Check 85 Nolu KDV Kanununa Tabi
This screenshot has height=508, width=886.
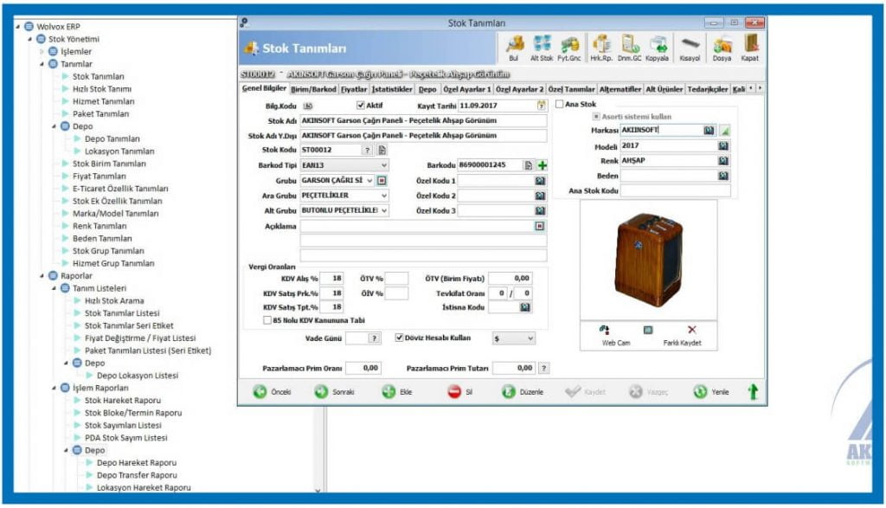click(x=267, y=320)
